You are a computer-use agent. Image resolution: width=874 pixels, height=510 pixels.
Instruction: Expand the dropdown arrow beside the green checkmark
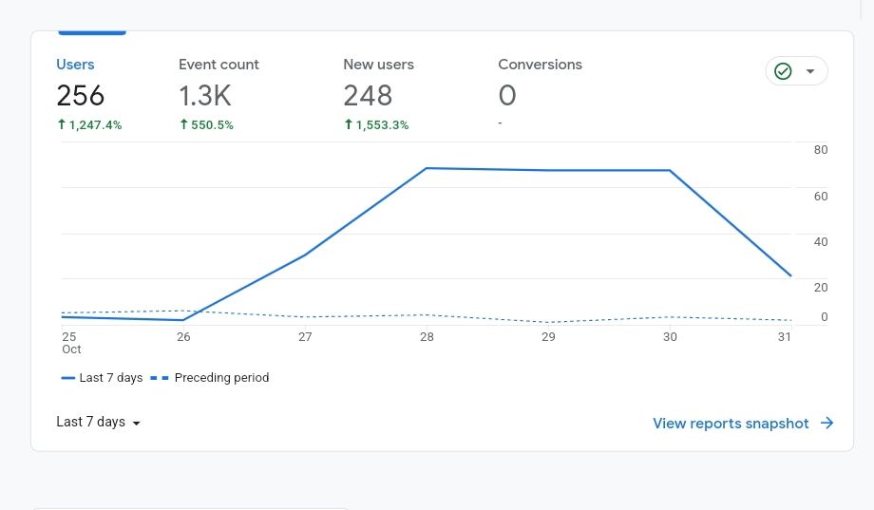tap(810, 71)
